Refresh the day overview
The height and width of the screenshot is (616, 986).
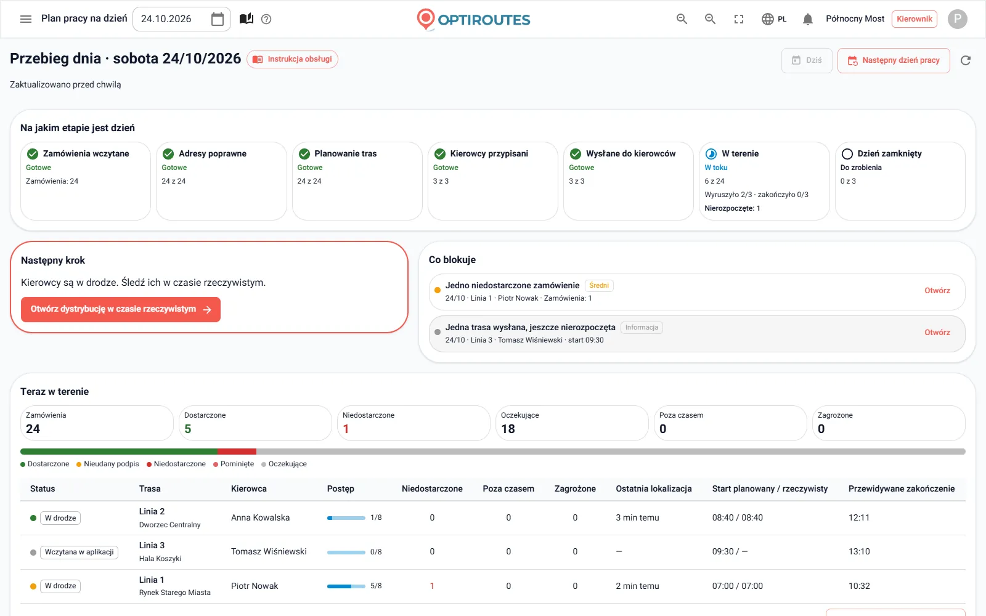(966, 60)
